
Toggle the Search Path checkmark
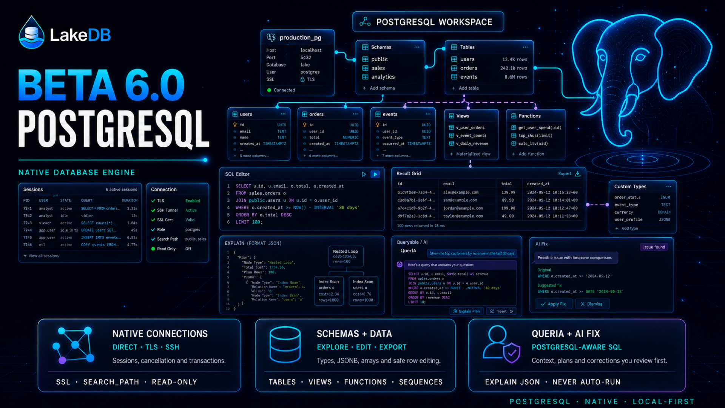click(153, 239)
